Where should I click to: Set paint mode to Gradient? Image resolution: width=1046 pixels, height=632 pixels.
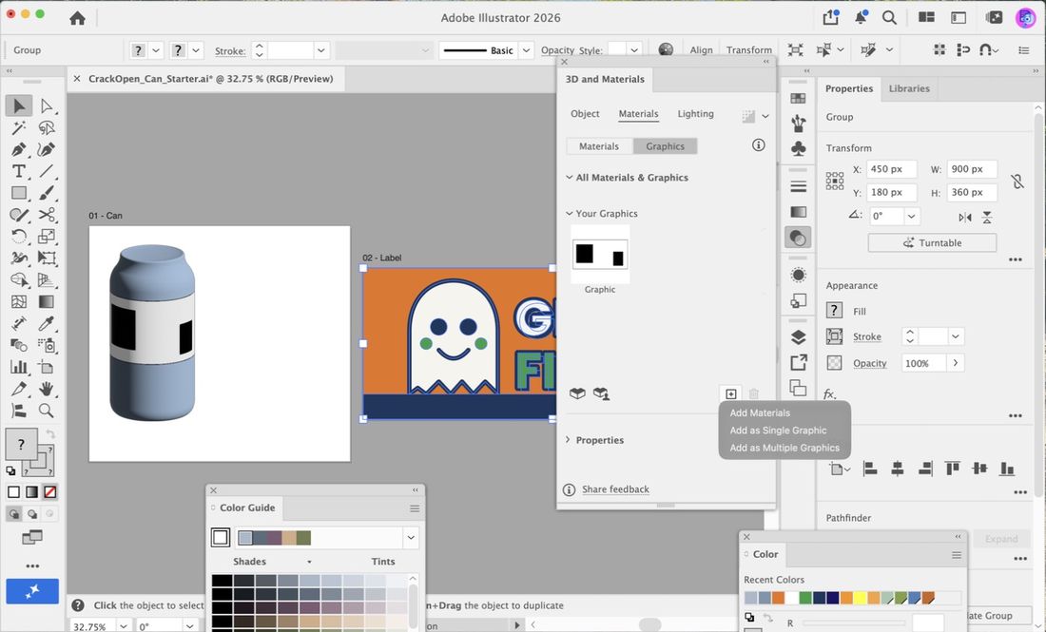point(31,492)
